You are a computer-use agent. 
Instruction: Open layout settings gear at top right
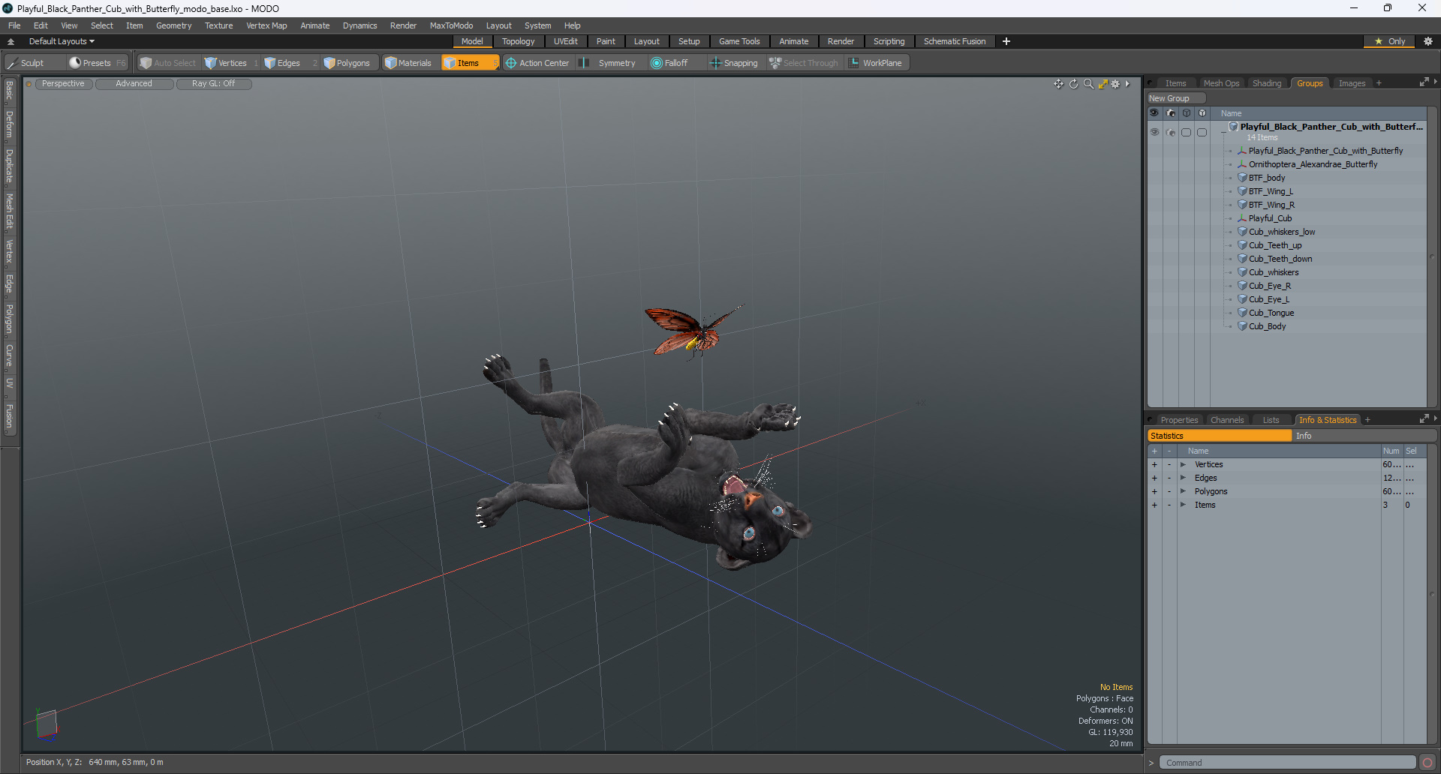click(x=1427, y=41)
